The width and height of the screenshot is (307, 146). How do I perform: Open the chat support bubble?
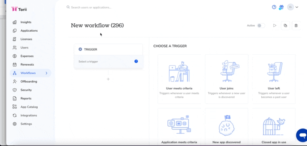click(302, 135)
